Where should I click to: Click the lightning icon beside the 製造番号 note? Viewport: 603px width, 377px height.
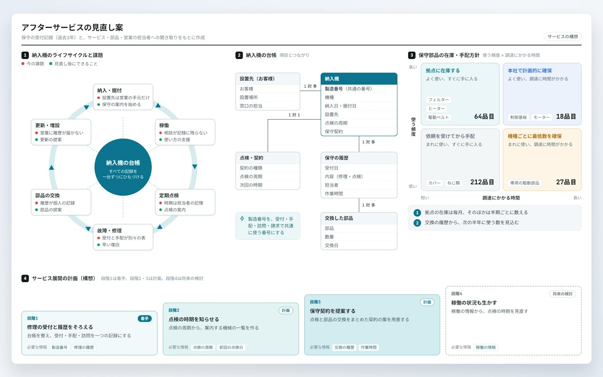242,219
